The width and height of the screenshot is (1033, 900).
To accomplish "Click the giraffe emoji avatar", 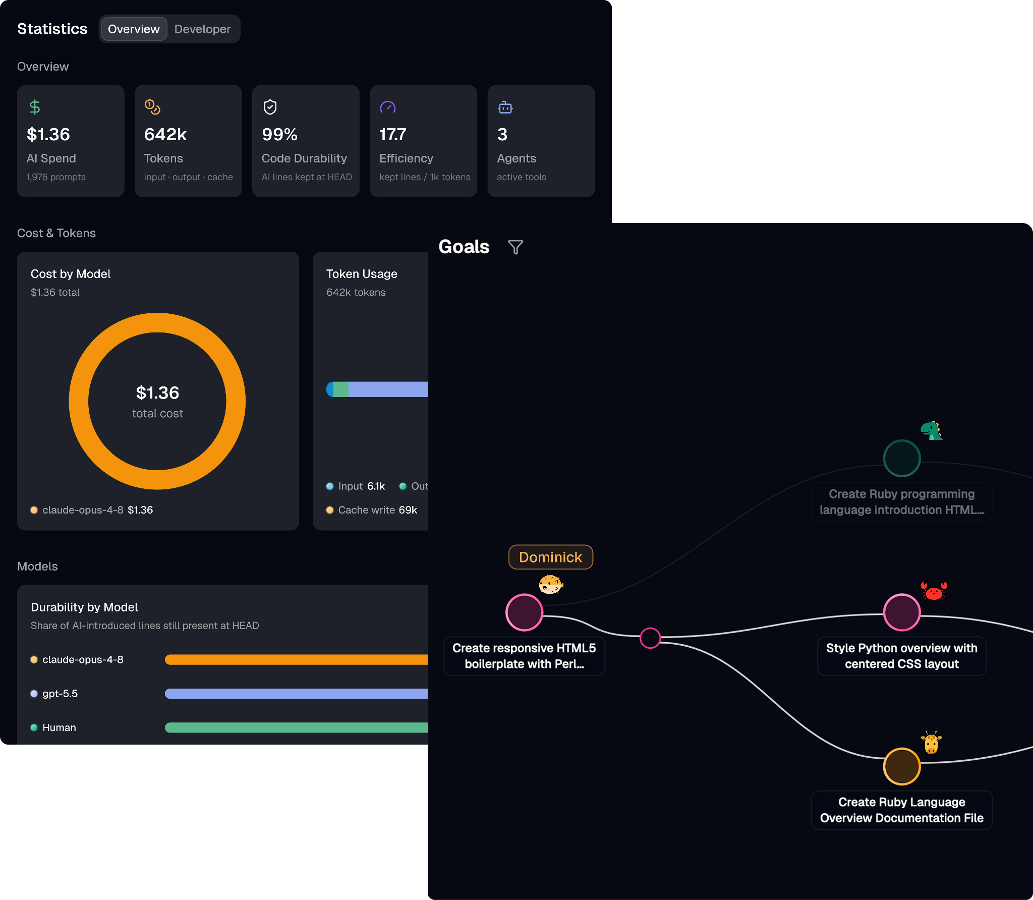I will (931, 743).
